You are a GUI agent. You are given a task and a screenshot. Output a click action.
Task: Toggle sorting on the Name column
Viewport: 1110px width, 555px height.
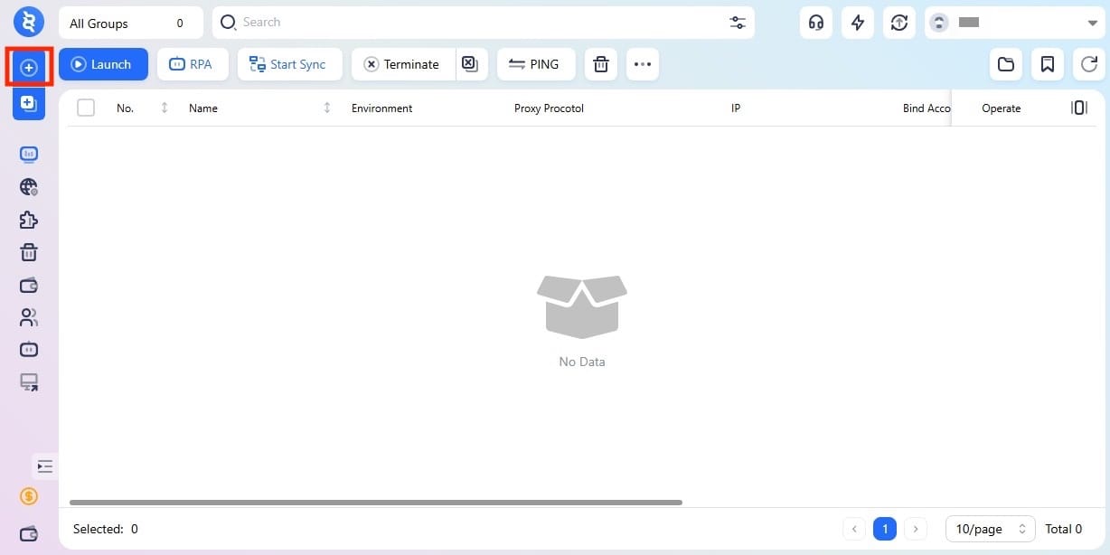coord(326,108)
